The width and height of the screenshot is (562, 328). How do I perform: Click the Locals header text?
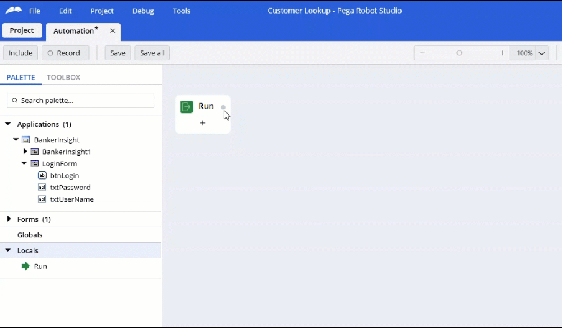pyautogui.click(x=27, y=250)
